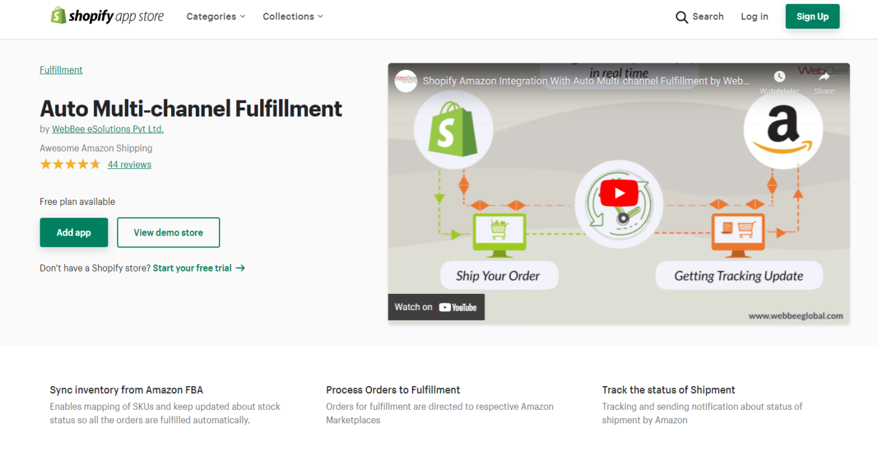Open WebBee eSolutions Pvt Ltd. developer link
The image size is (878, 461).
point(108,129)
